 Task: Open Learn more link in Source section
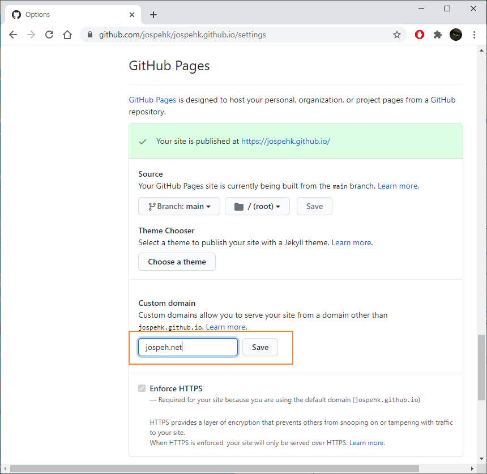(x=397, y=186)
